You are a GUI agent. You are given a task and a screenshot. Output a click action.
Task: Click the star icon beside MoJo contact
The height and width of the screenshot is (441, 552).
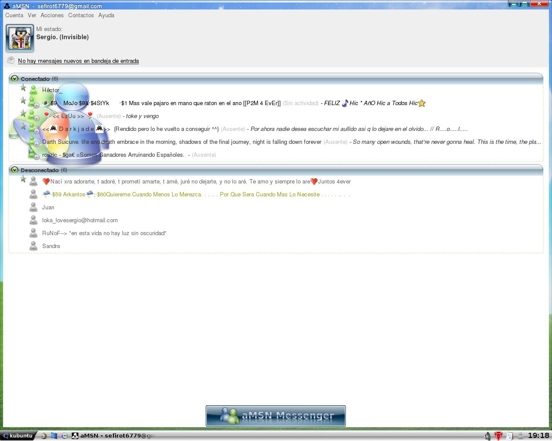pos(23,100)
